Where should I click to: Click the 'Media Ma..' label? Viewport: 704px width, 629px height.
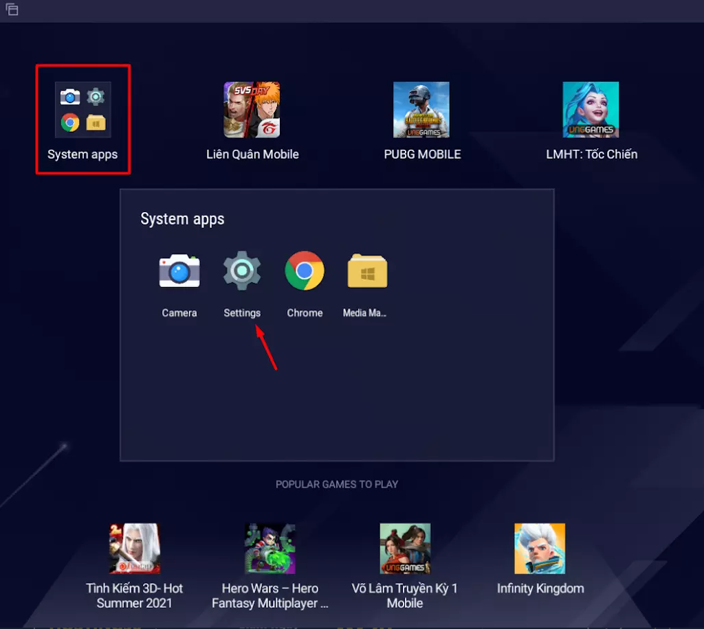364,313
